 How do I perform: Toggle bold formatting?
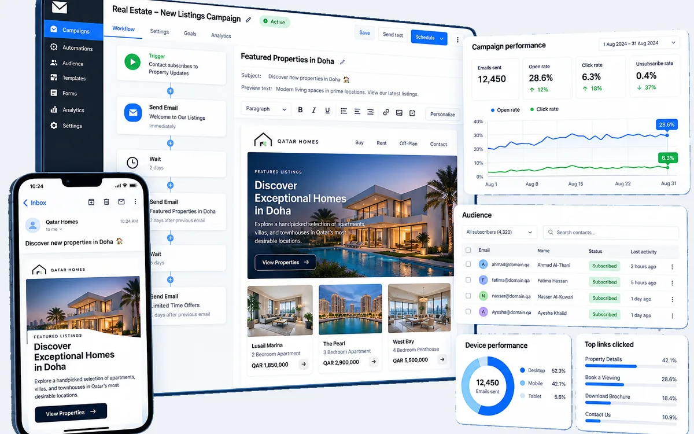click(x=300, y=110)
